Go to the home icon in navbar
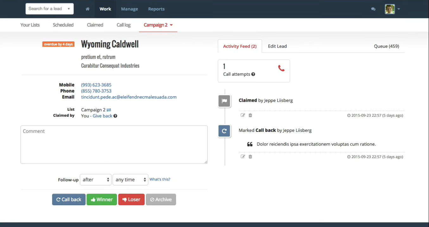429x227 pixels. [x=87, y=9]
